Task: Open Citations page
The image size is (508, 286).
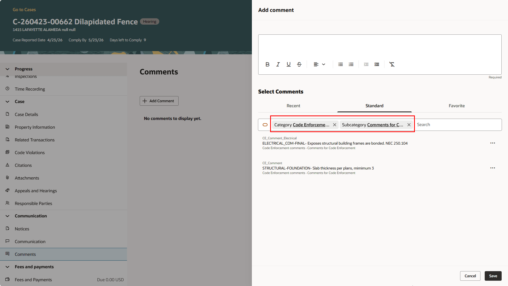Action: pos(63,165)
